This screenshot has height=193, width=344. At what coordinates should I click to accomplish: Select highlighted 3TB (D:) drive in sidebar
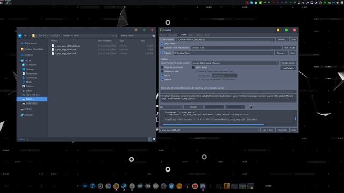32,99
